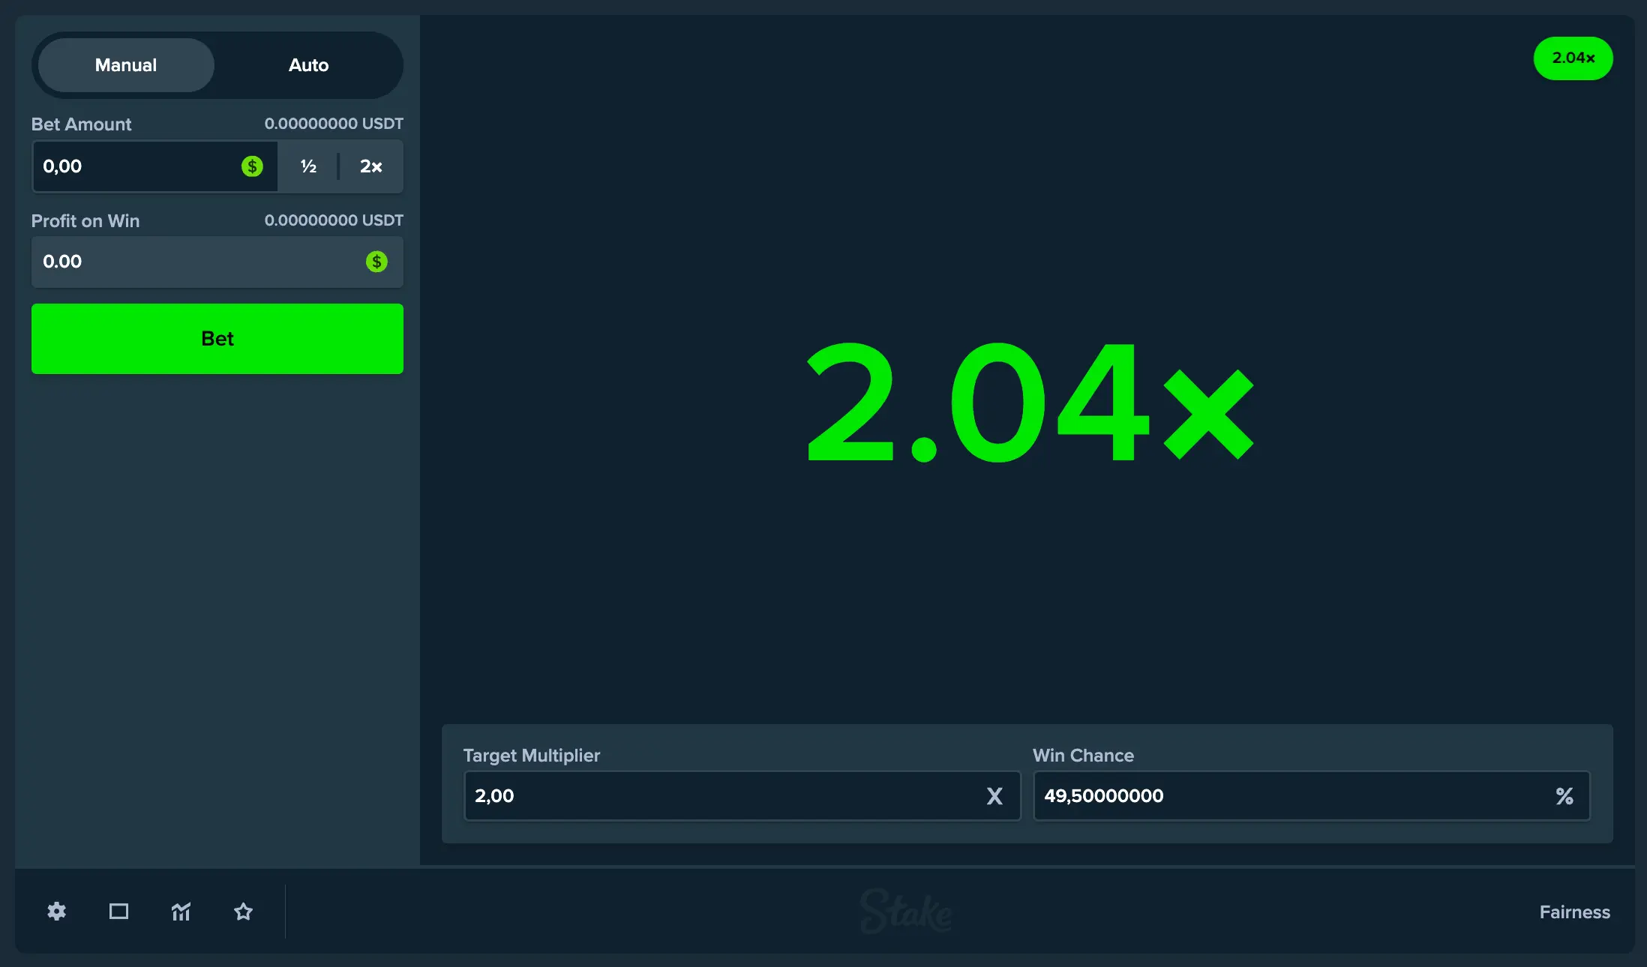Click the 2.04× result history pill
Screen dimensions: 1647x967
1573,58
